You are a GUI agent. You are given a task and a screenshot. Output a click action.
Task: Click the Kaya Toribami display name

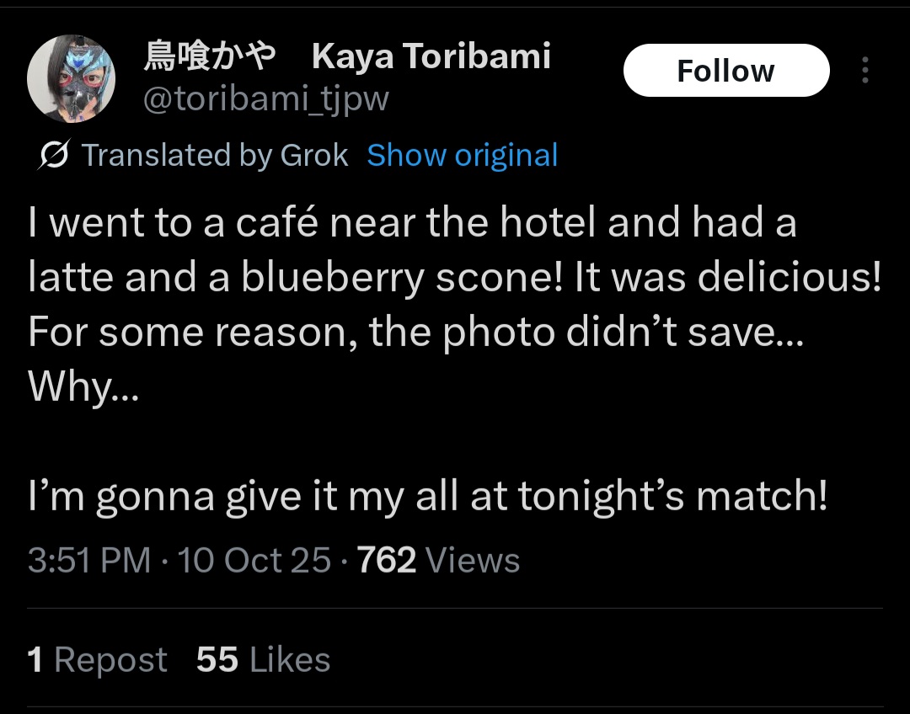coord(431,56)
